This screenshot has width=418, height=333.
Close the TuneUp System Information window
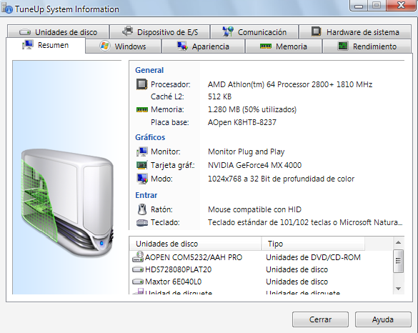tap(401, 5)
